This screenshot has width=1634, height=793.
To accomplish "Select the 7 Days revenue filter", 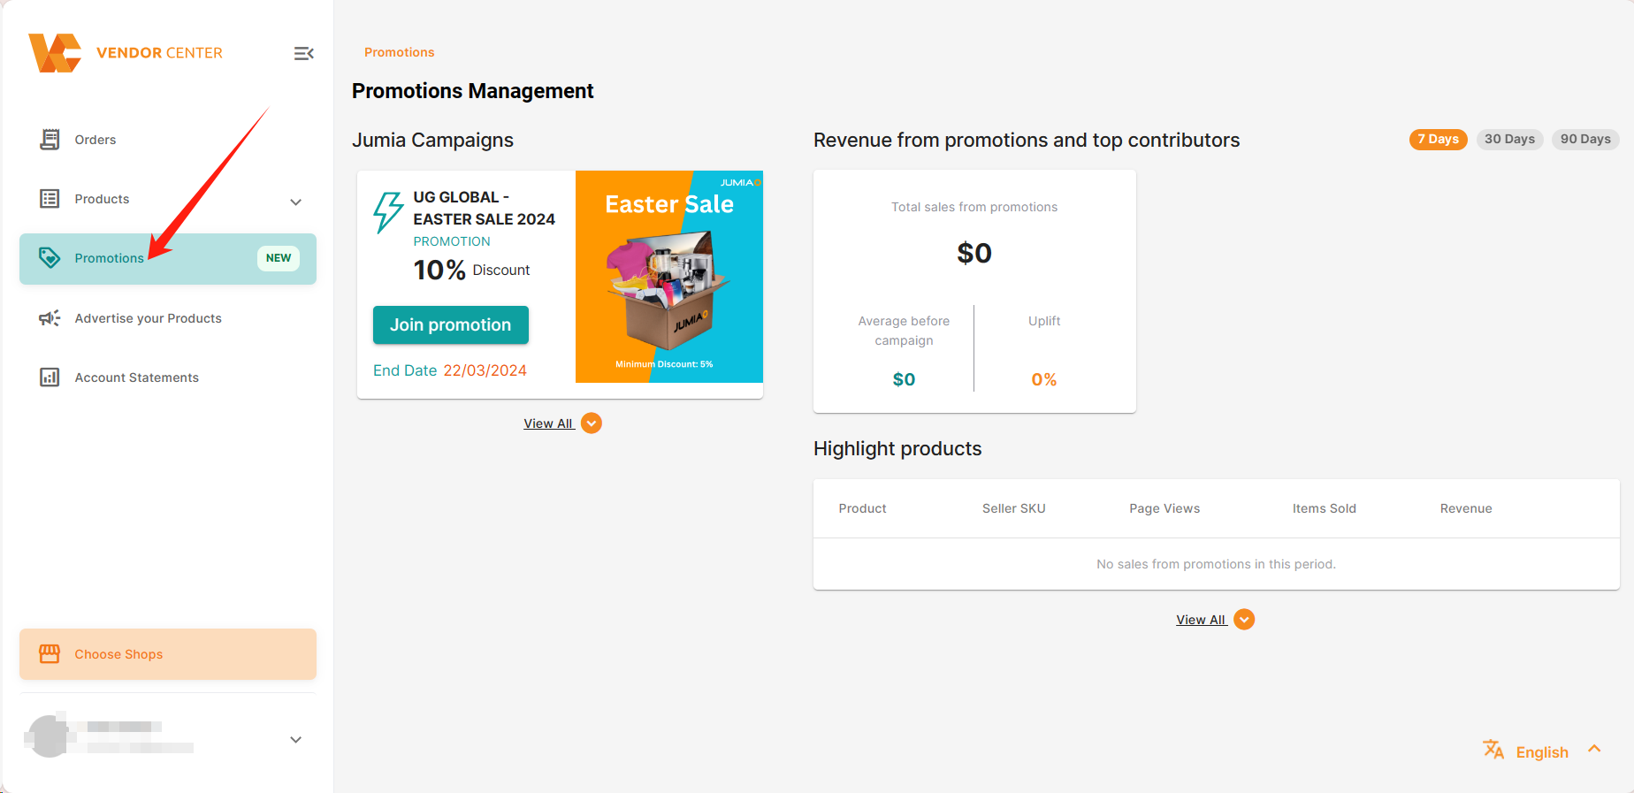I will click(x=1438, y=140).
